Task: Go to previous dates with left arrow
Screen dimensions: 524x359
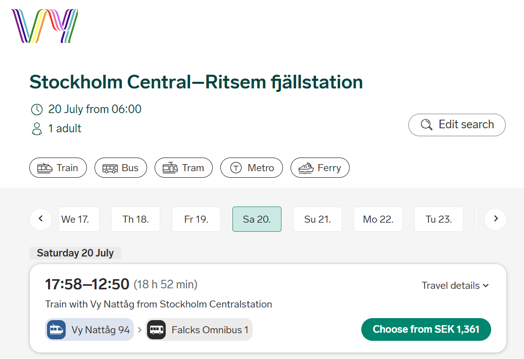Action: point(41,219)
